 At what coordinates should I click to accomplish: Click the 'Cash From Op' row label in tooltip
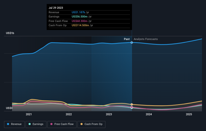coord(57,25)
